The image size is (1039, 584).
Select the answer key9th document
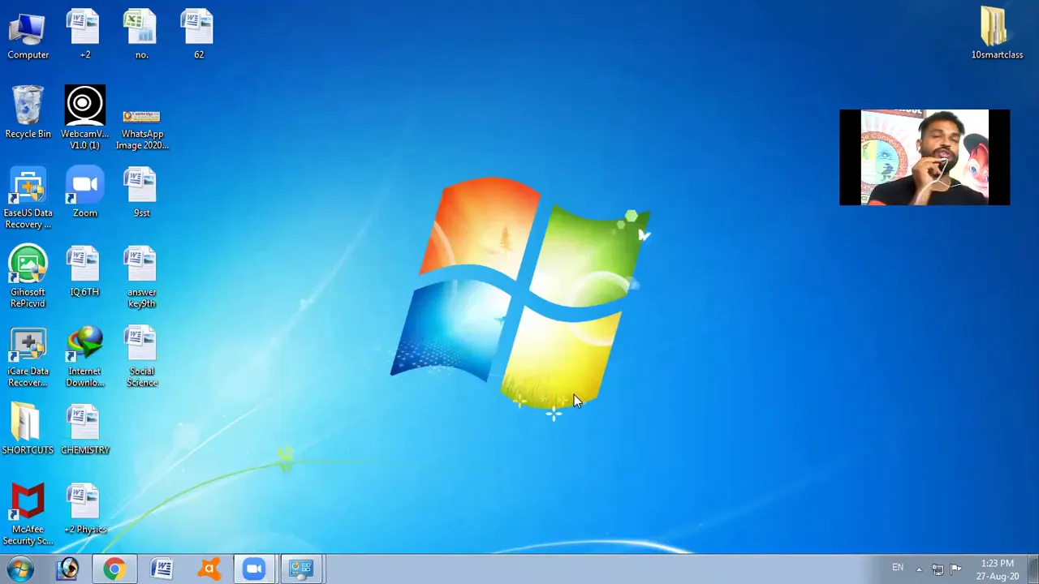pyautogui.click(x=141, y=277)
